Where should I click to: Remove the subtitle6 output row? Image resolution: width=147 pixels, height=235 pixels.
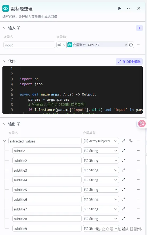click(x=138, y=199)
